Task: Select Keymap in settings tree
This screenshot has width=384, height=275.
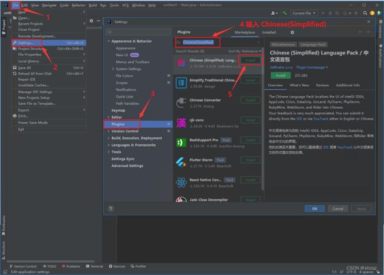Action: [118, 111]
